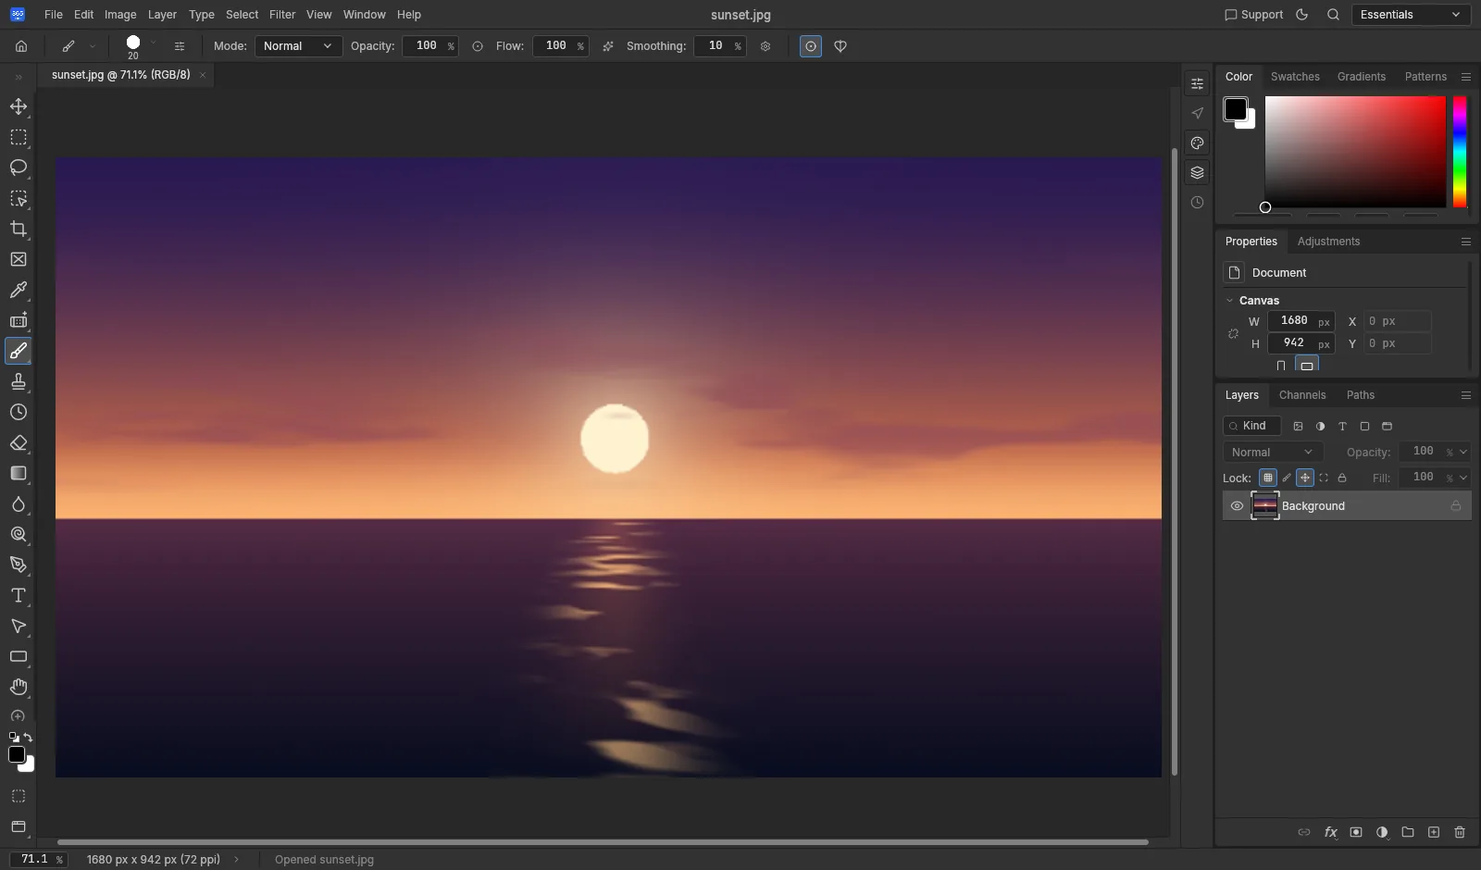Choose the Lasso tool
Image resolution: width=1481 pixels, height=870 pixels.
pyautogui.click(x=19, y=168)
